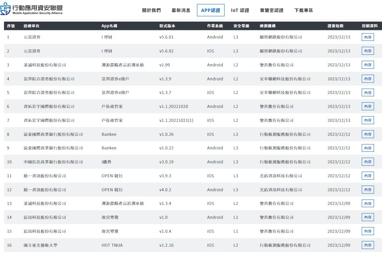Click version v3.9.3 cell
Screen dimensions: 382x254
point(165,176)
